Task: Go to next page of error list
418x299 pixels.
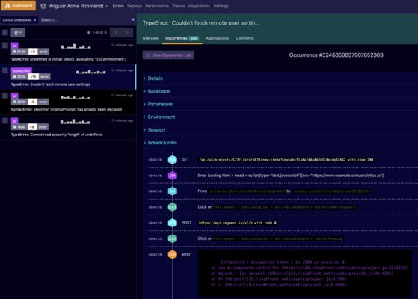Action: tap(127, 32)
